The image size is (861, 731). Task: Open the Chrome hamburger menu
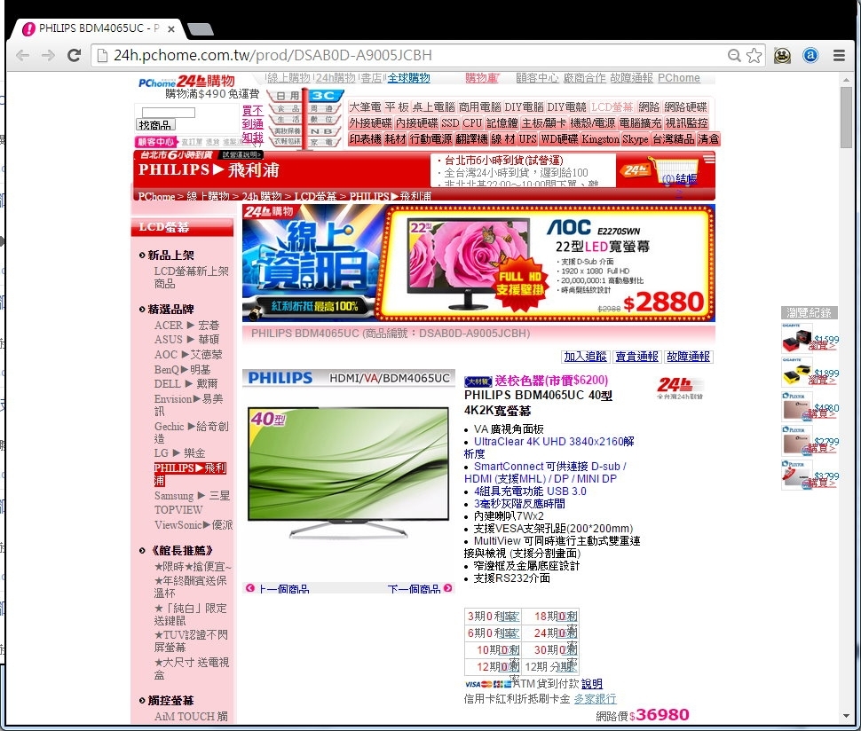point(839,55)
